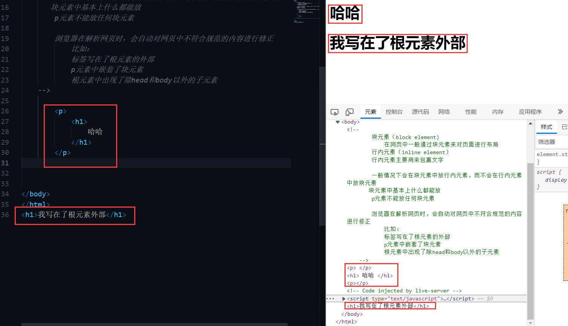The width and height of the screenshot is (568, 326).
Task: Click the VS Code minimap preview
Action: (306, 11)
